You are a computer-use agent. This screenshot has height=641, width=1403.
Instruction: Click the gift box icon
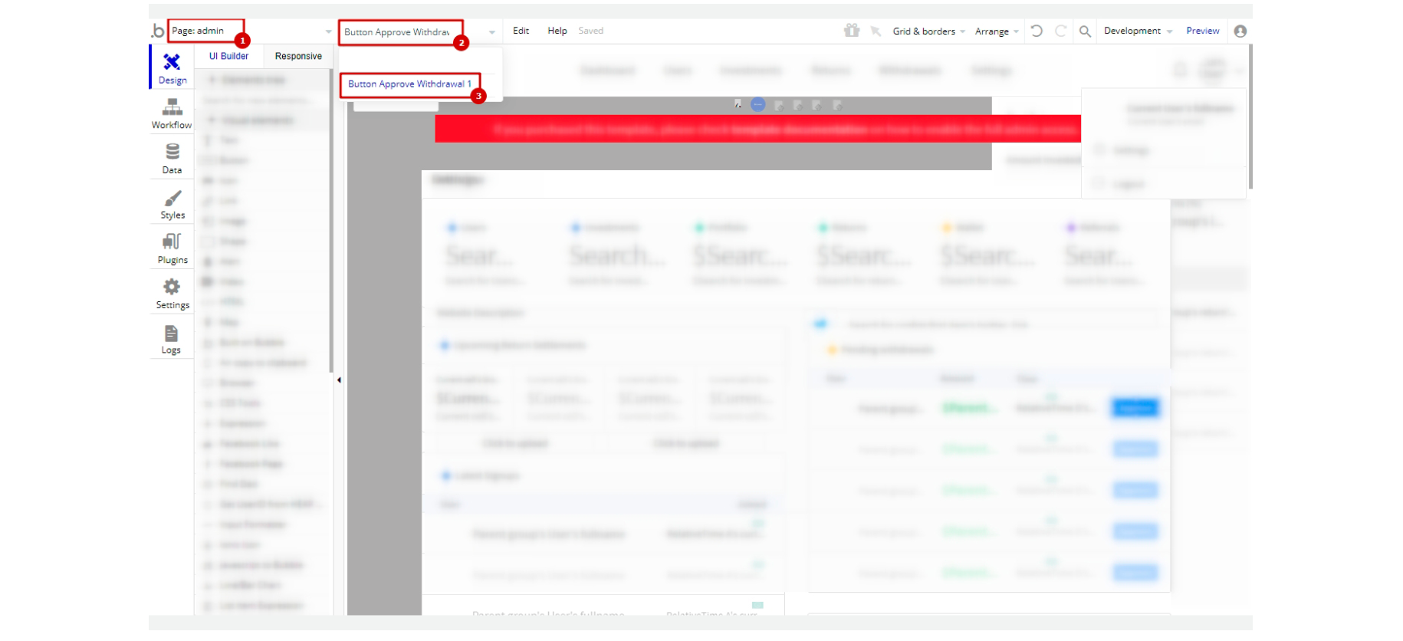tap(852, 31)
